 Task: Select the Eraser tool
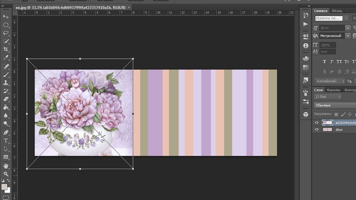6,99
